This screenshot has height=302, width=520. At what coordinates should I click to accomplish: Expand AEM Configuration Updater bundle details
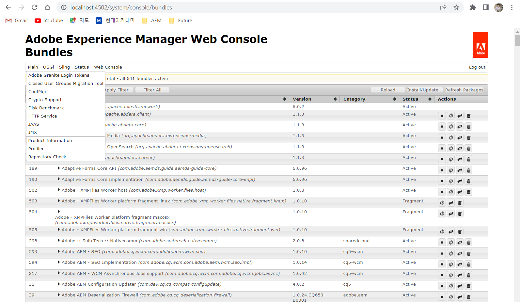click(59, 284)
